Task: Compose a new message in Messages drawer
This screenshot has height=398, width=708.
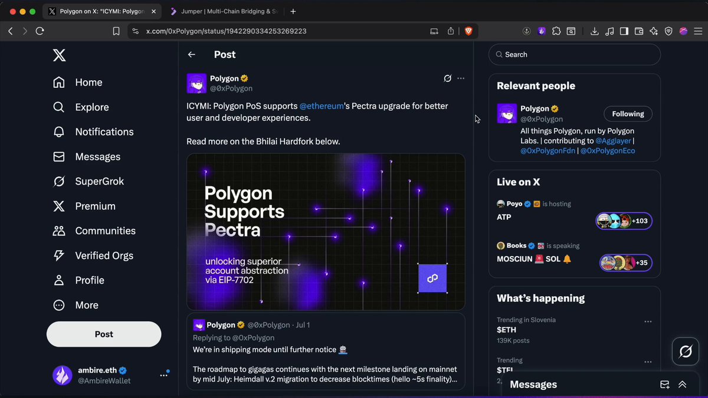Action: (665, 384)
